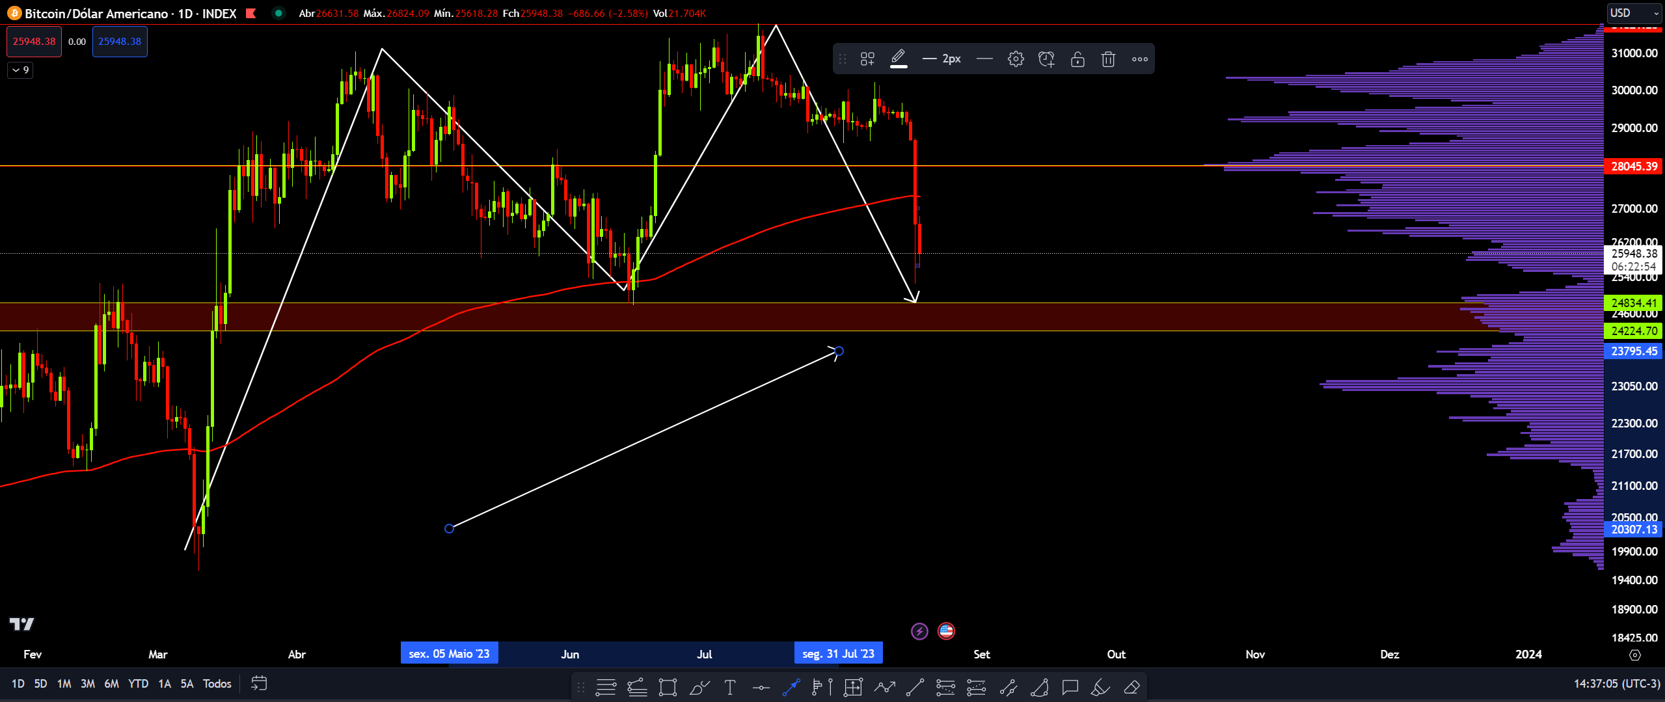Select the Brush drawing tool
Screen dimensions: 1665x702
(699, 687)
